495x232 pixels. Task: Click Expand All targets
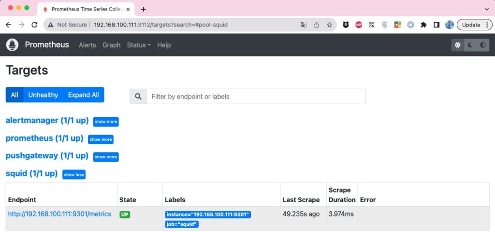click(x=83, y=95)
